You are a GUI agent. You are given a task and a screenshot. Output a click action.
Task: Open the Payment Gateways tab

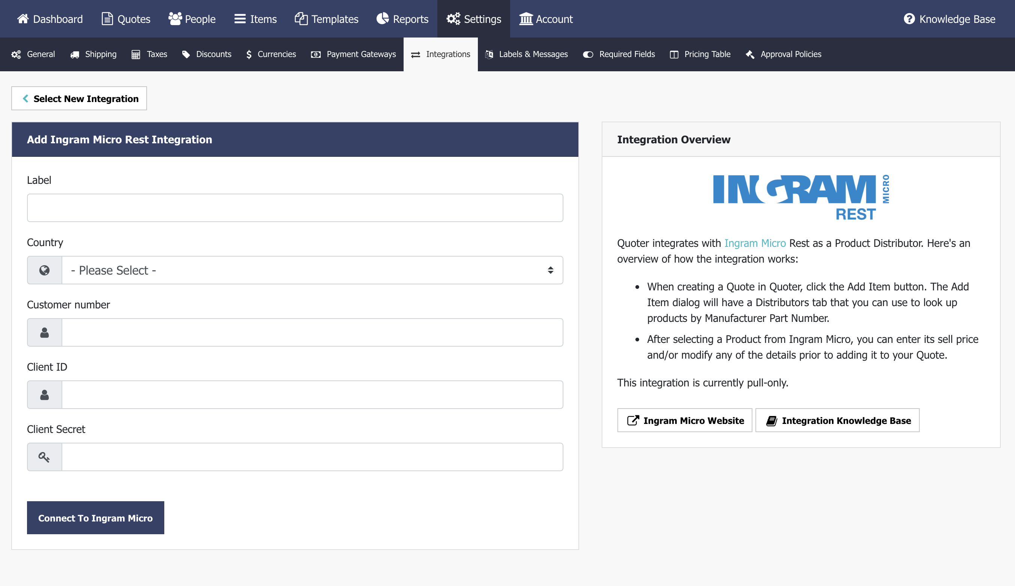354,54
